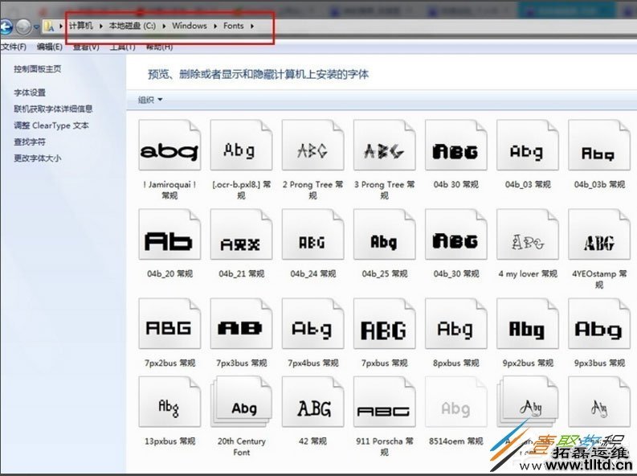Select the 7pxbus font icon
The height and width of the screenshot is (476, 637).
click(x=384, y=323)
